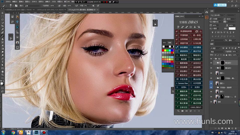Select the Crop tool
Viewport: 240px width, 135px height.
(2, 26)
